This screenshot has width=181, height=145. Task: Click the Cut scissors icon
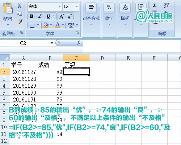click(19, 5)
